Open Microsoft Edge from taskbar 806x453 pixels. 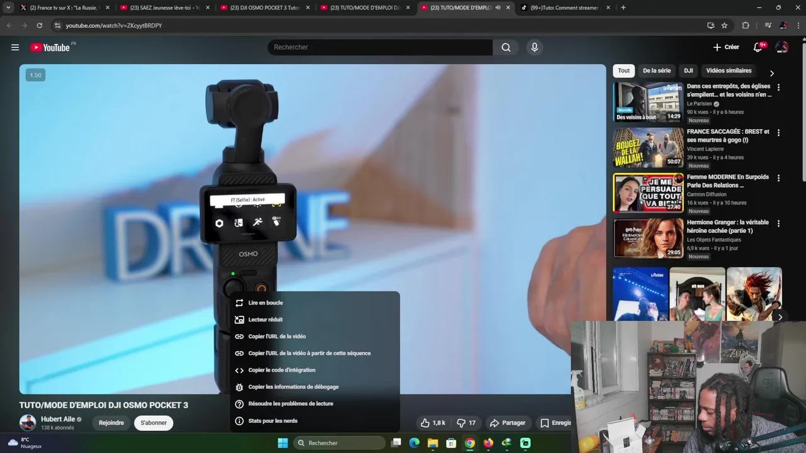click(x=414, y=443)
